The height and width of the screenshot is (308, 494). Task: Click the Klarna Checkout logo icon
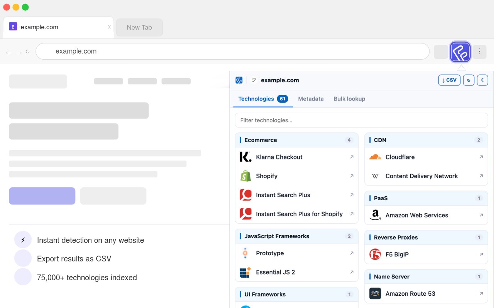(245, 157)
